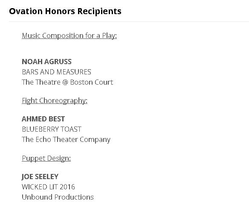Click the @ symbol in Boston Court line
This screenshot has width=249, height=212.
pyautogui.click(x=65, y=82)
